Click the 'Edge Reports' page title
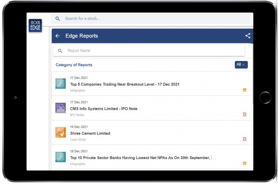The height and width of the screenshot is (184, 278). pyautogui.click(x=82, y=36)
